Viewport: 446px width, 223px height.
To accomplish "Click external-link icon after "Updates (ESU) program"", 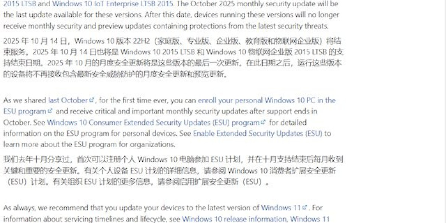I will (264, 122).
